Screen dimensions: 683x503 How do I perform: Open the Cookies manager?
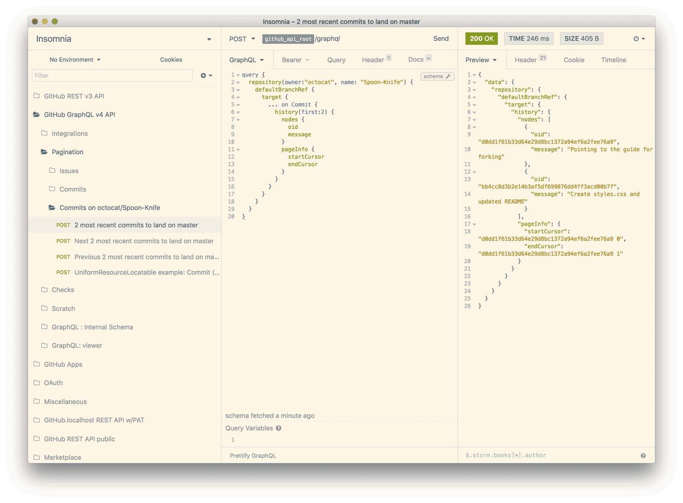(171, 60)
